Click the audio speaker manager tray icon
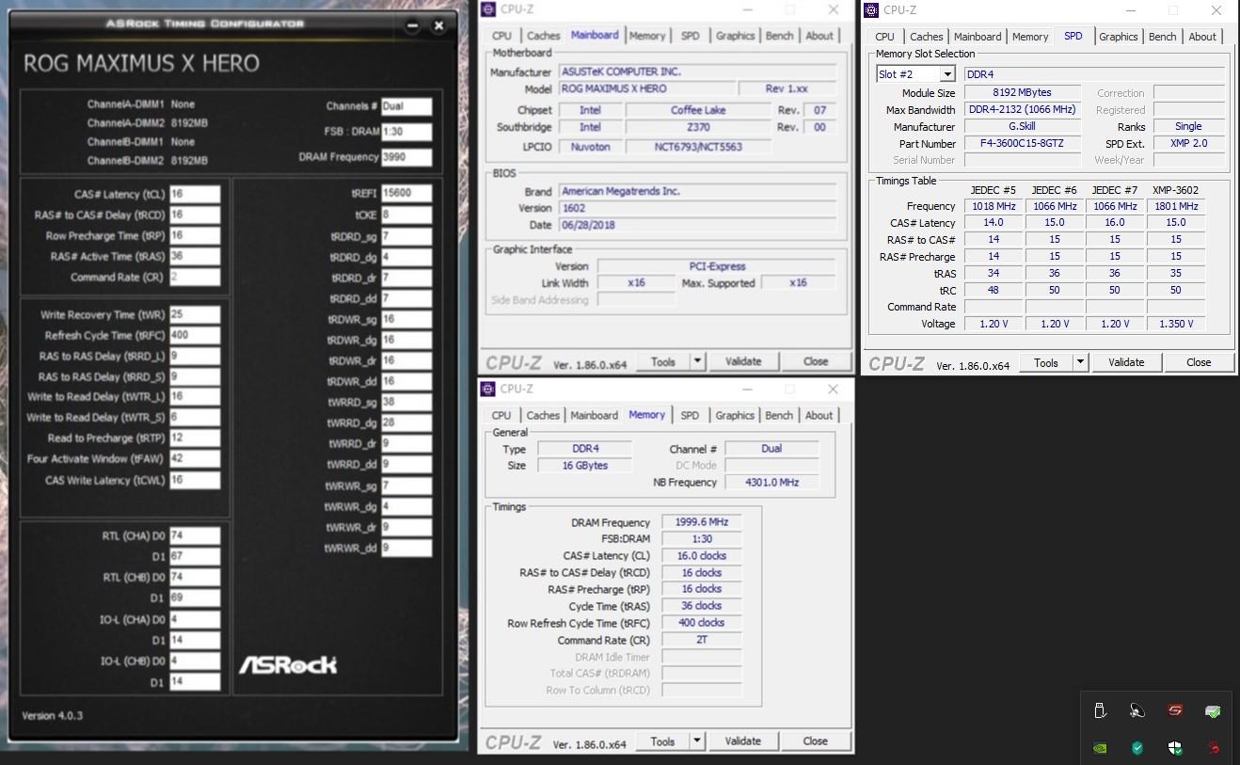The image size is (1240, 765). 1137,711
